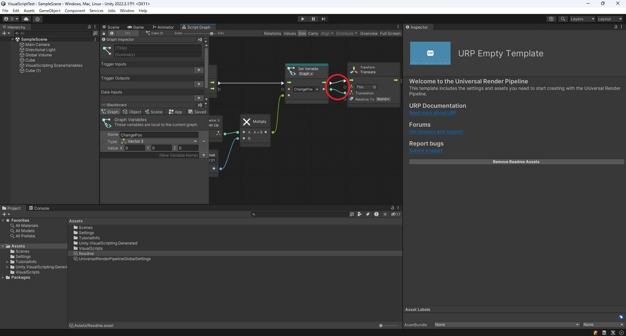Image resolution: width=626 pixels, height=336 pixels.
Task: Open Layers dropdown
Action: 582,19
